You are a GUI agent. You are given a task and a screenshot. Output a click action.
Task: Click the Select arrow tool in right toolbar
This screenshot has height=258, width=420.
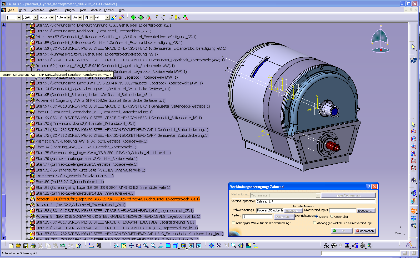pyautogui.click(x=413, y=47)
